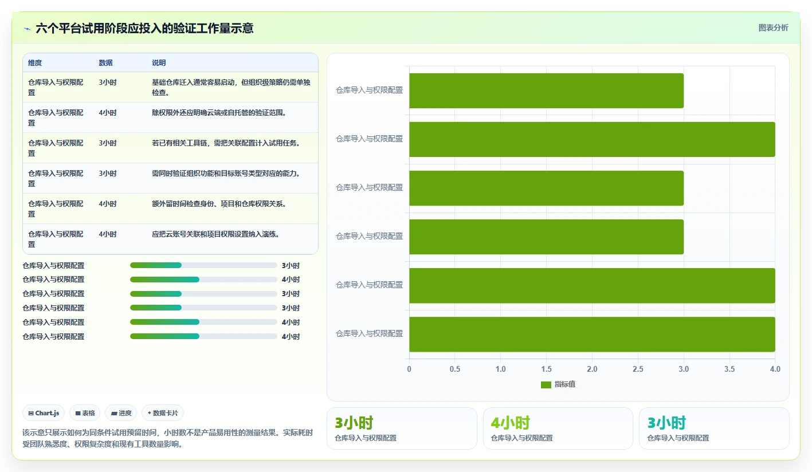Click the cell starting with 基础仓库迁入通常容易启动
The height and width of the screenshot is (472, 812).
click(x=232, y=87)
